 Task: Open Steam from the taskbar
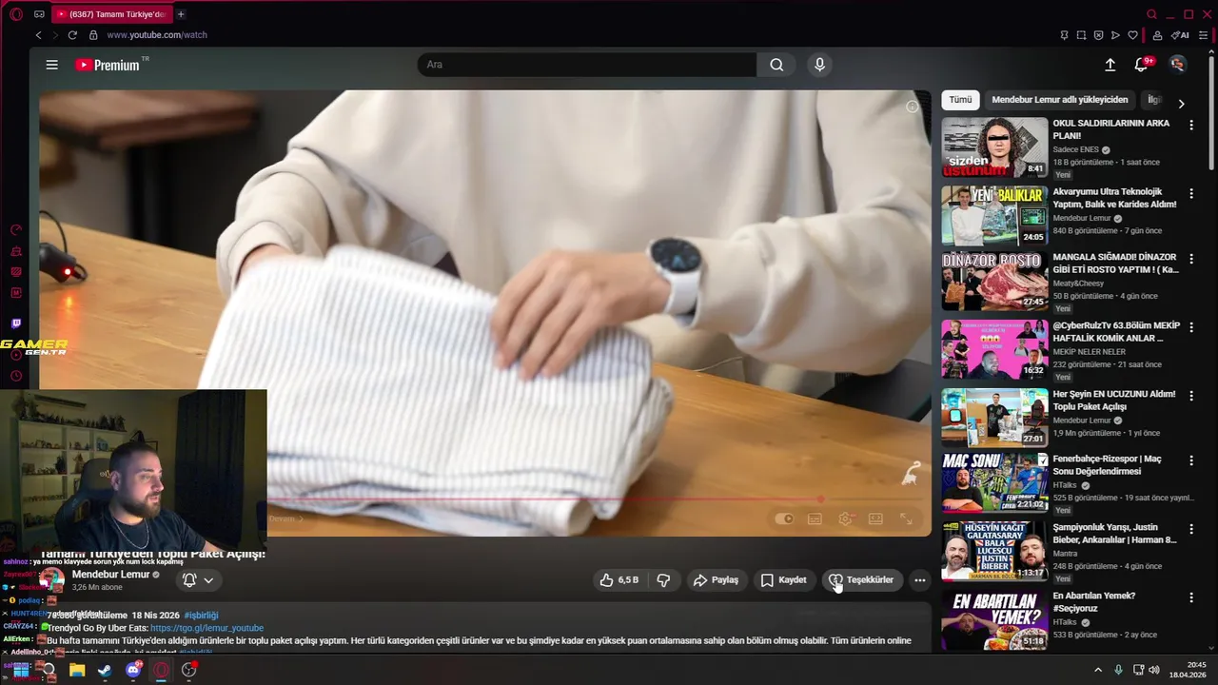(x=105, y=670)
